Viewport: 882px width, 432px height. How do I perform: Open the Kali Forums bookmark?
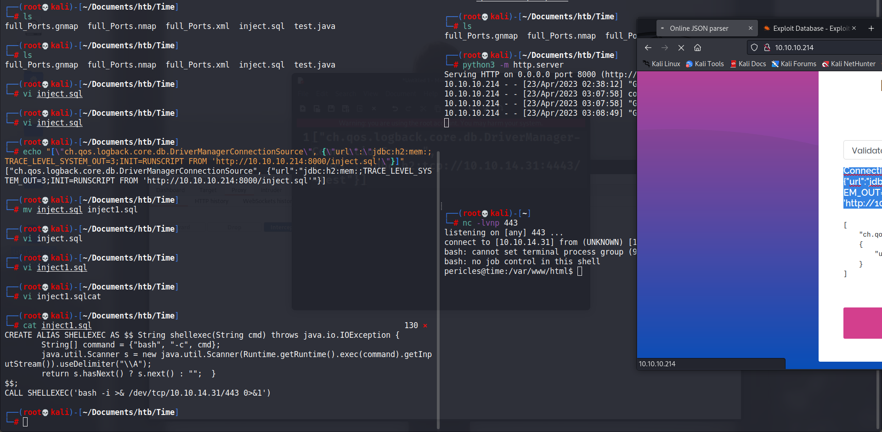click(794, 64)
